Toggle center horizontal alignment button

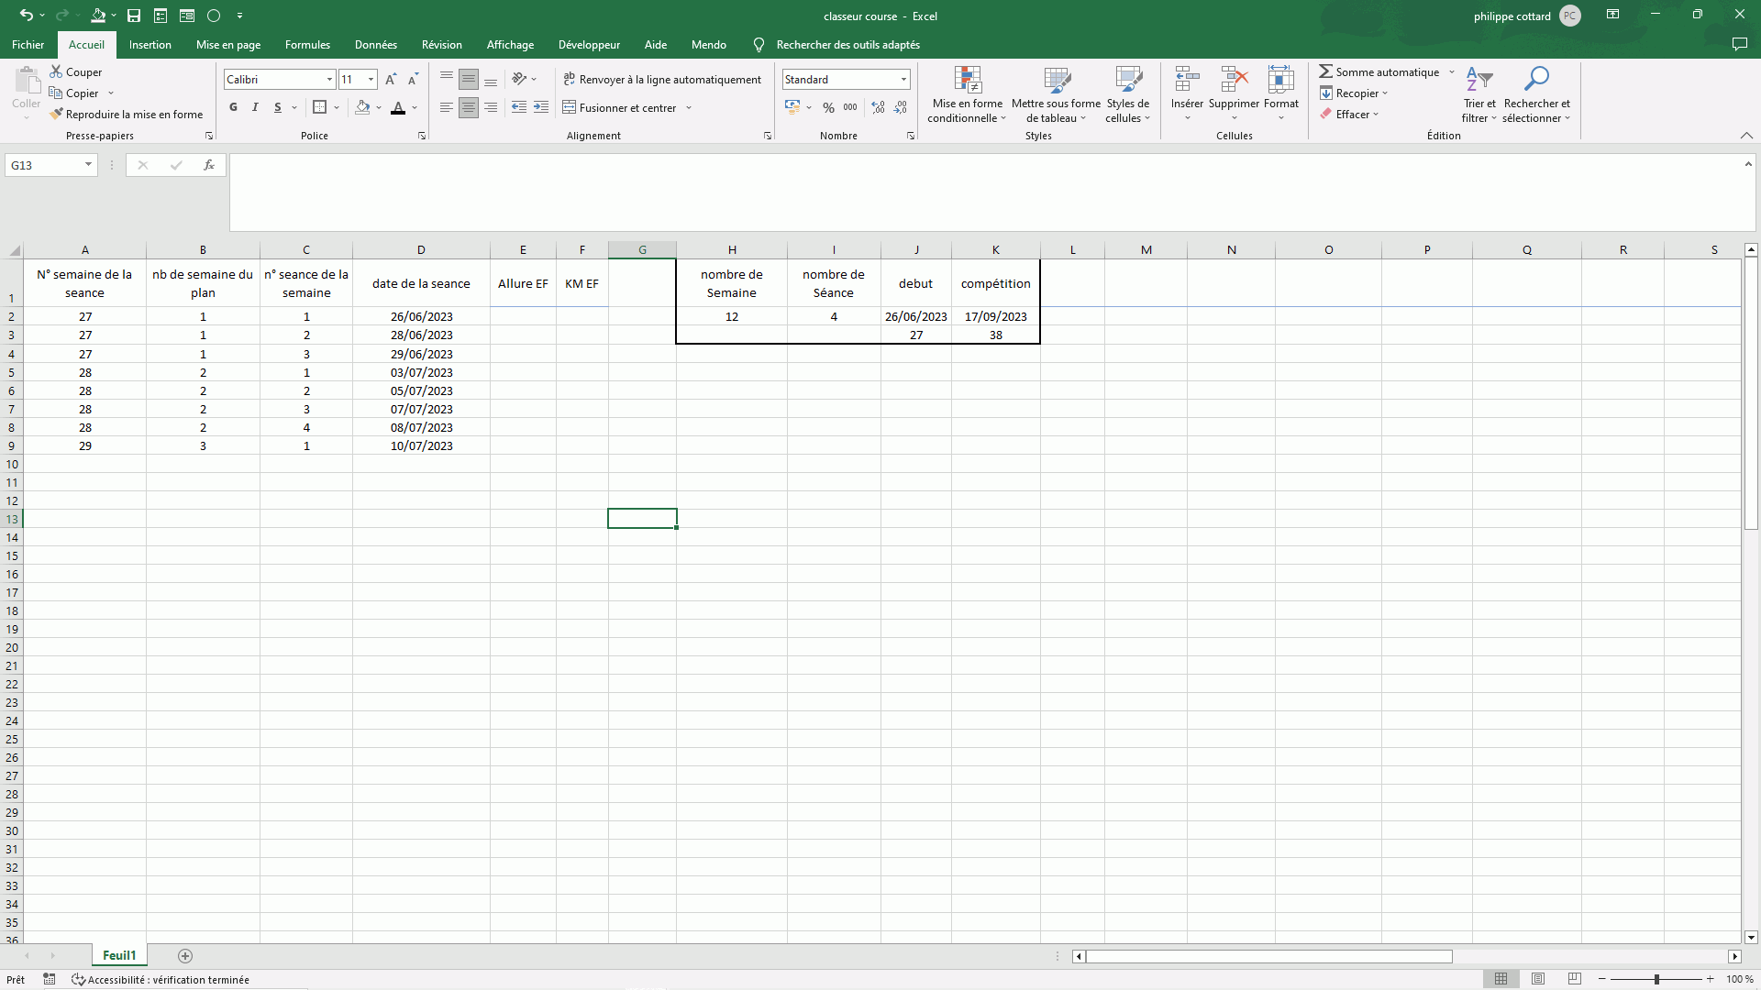(469, 107)
